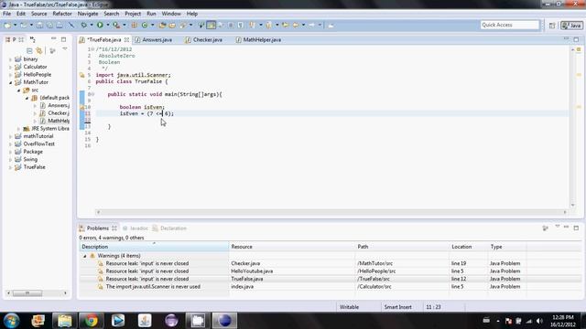This screenshot has width=586, height=329.
Task: Sort problems by Type column header
Action: [507, 247]
